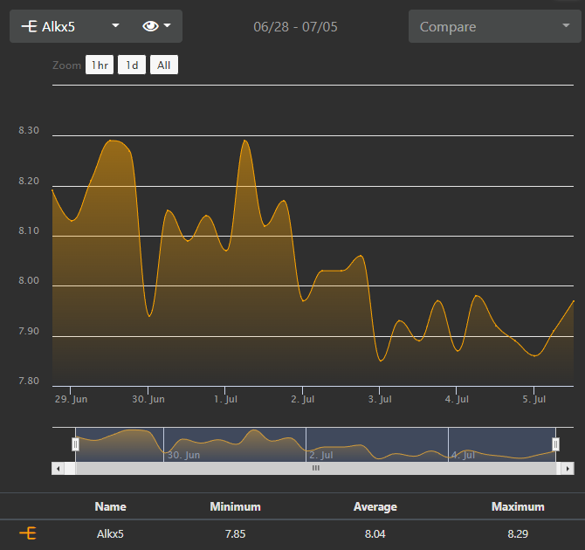
Task: Open the Compare dropdown
Action: [x=495, y=26]
